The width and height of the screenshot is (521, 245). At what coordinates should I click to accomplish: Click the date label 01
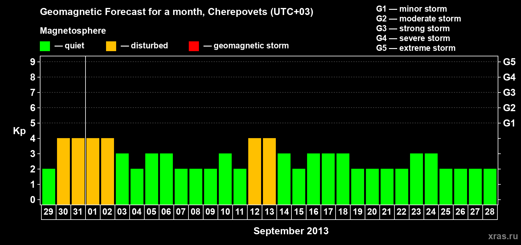point(93,212)
